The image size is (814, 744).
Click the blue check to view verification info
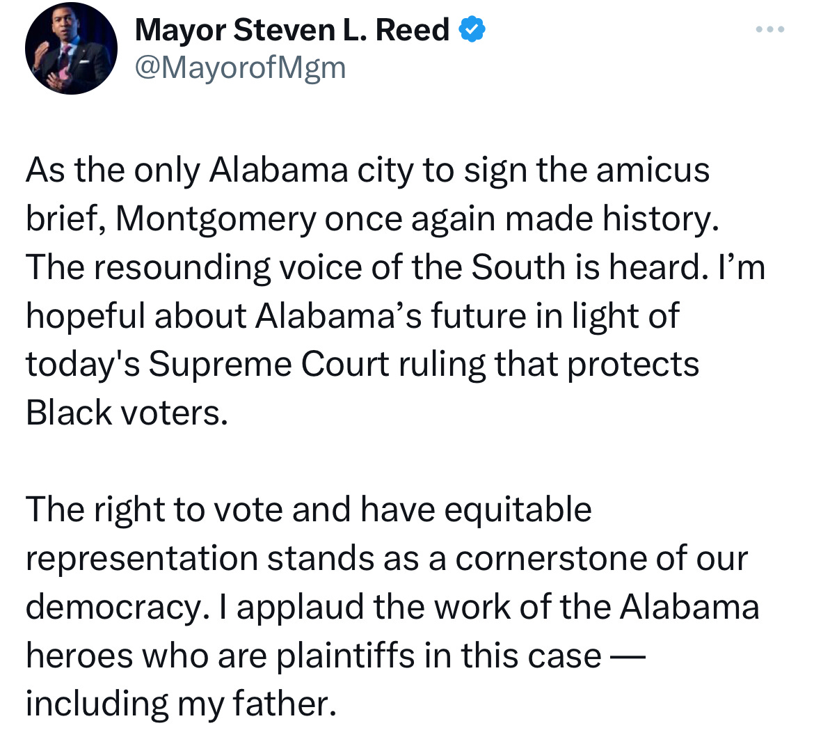(x=472, y=29)
